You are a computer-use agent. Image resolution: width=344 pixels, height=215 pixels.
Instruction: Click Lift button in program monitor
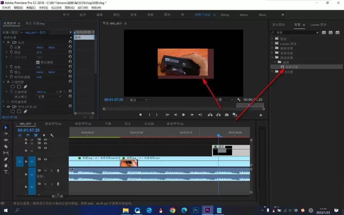pos(210,115)
